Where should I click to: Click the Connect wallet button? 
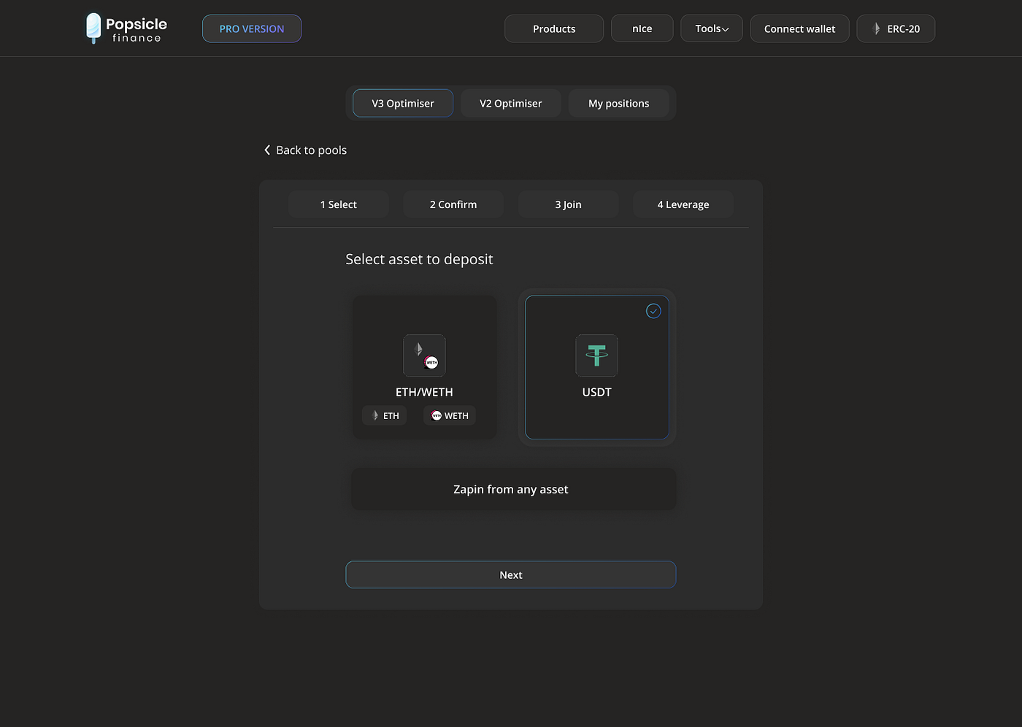[x=800, y=28]
